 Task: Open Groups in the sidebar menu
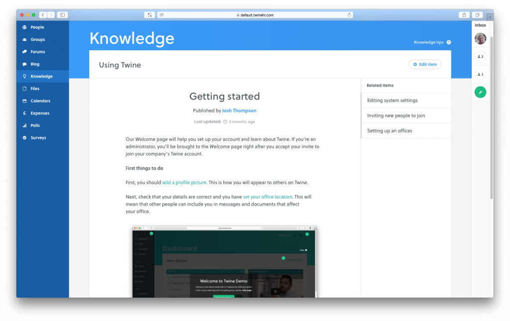(43, 40)
